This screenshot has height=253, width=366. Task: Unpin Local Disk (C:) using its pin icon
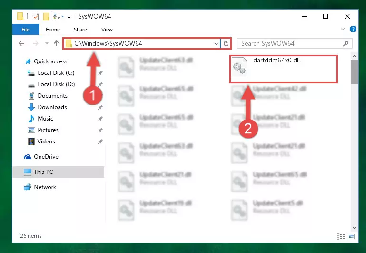(x=100, y=73)
